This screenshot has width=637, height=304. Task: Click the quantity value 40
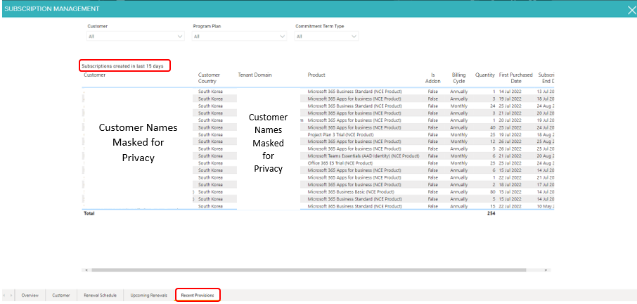pyautogui.click(x=492, y=127)
